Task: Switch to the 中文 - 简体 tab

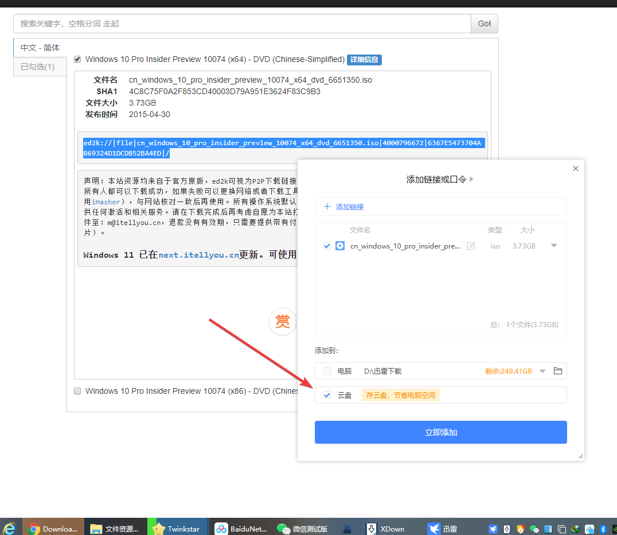Action: pos(40,48)
